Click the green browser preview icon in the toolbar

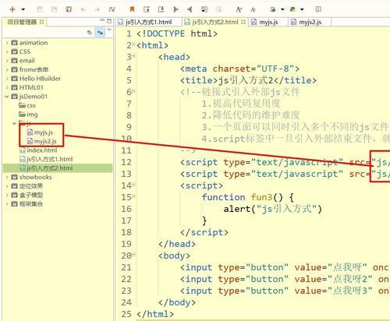273,9
